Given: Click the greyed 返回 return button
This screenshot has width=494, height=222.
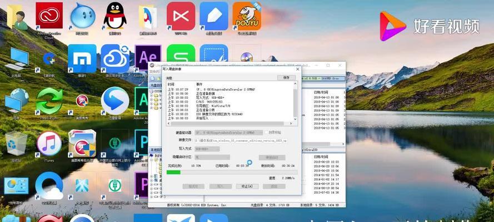Looking at the screenshot, I should (274, 186).
